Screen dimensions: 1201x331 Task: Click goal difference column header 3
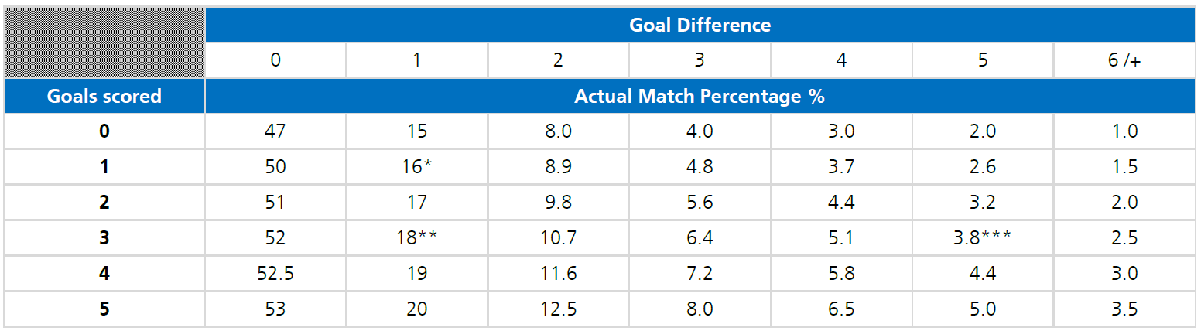[700, 60]
